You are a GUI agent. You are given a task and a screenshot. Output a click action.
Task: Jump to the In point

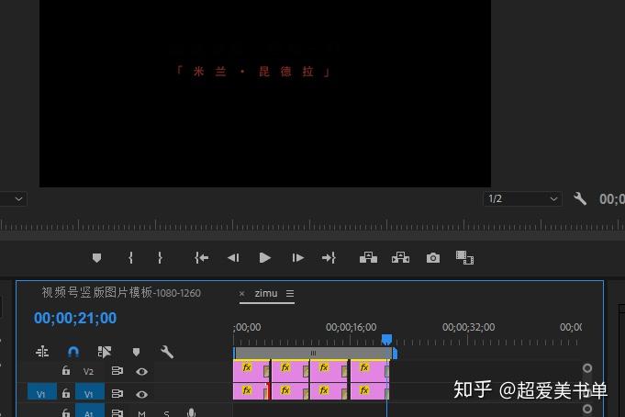[202, 258]
